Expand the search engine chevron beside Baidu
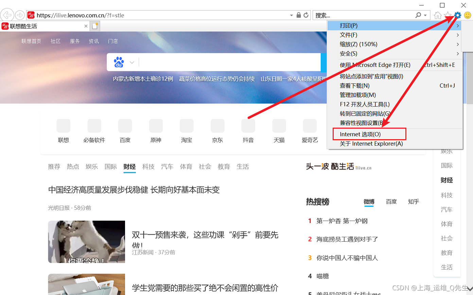 coord(132,62)
